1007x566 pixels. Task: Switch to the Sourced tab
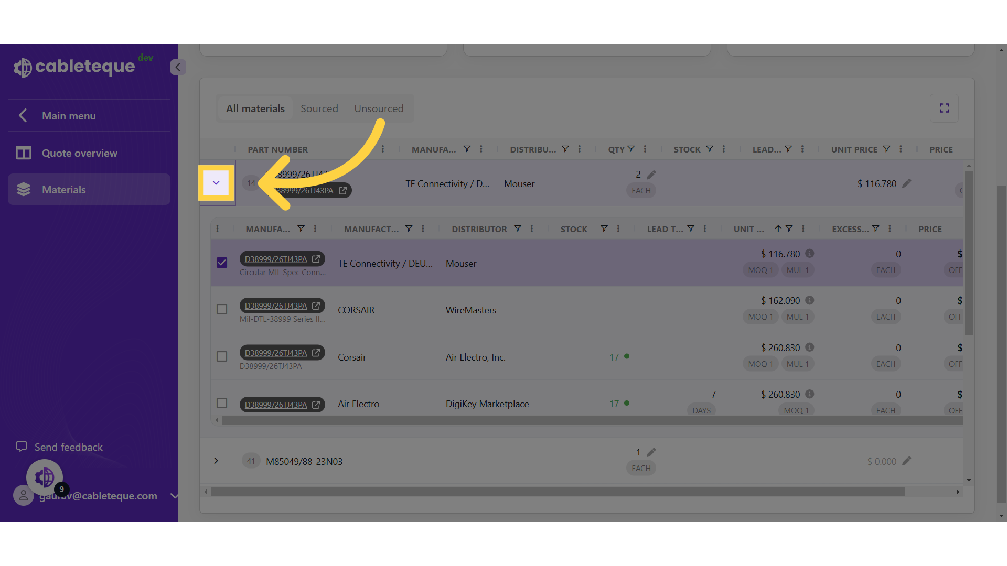pos(319,108)
